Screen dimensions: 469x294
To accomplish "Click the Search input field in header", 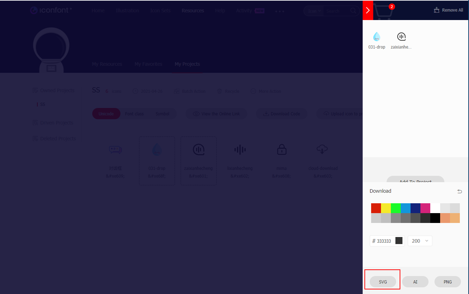I will pyautogui.click(x=337, y=11).
